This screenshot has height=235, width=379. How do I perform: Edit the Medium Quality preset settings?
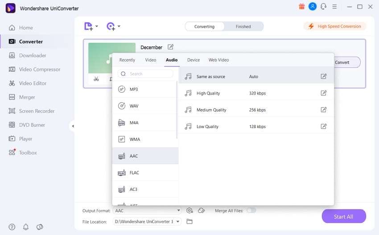tap(323, 110)
